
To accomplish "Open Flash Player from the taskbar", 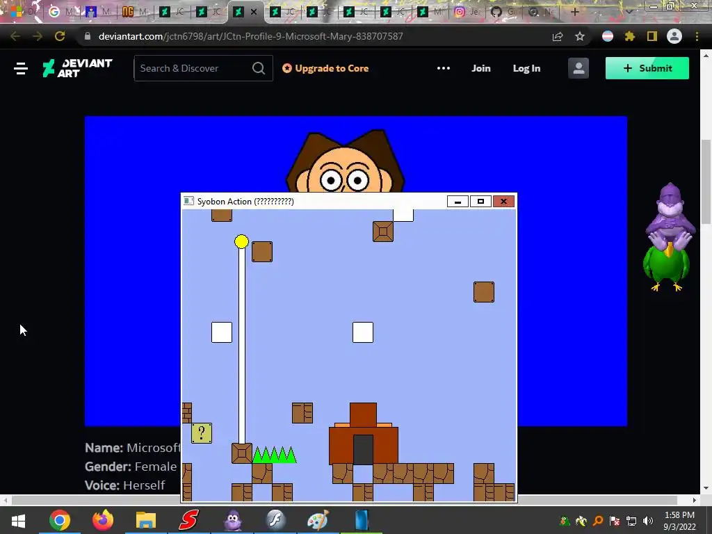I will pos(275,520).
